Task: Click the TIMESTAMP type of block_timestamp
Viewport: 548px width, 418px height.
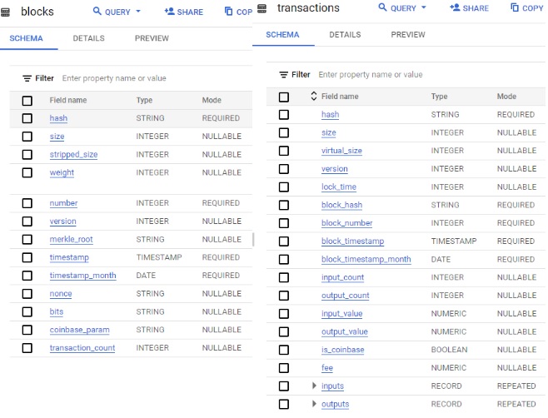Action: [454, 241]
